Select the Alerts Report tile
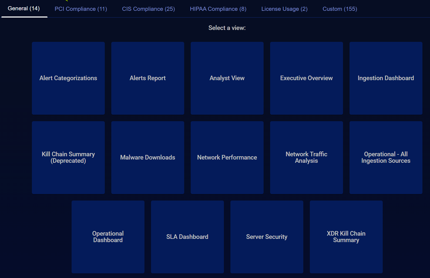The width and height of the screenshot is (430, 278). coord(148,78)
